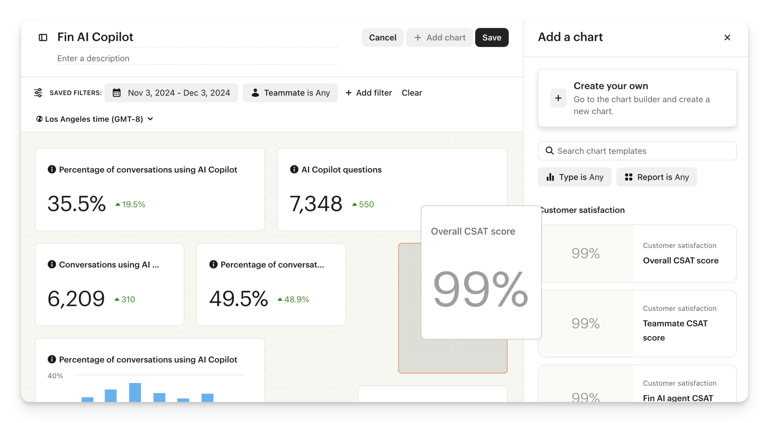This screenshot has width=769, height=423.
Task: Open info icon on 49.5% percentage card
Action: coord(213,264)
